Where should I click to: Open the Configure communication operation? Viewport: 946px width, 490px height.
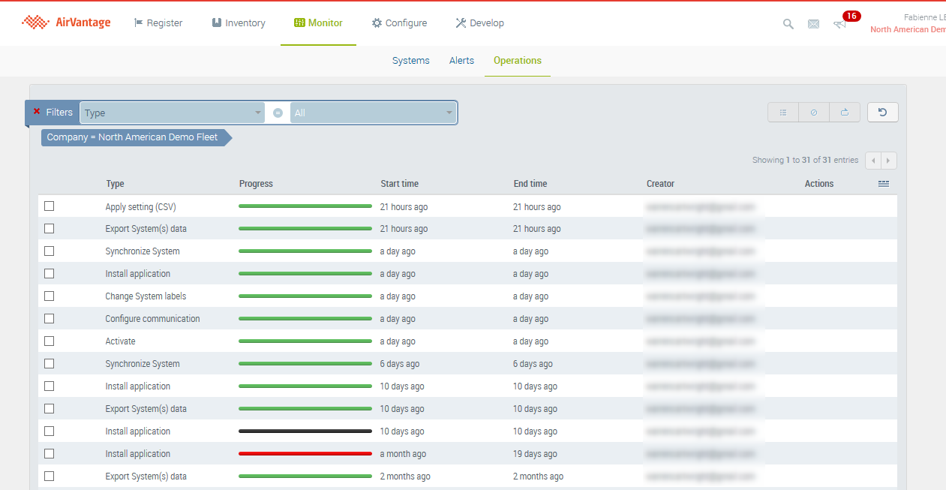tap(152, 319)
